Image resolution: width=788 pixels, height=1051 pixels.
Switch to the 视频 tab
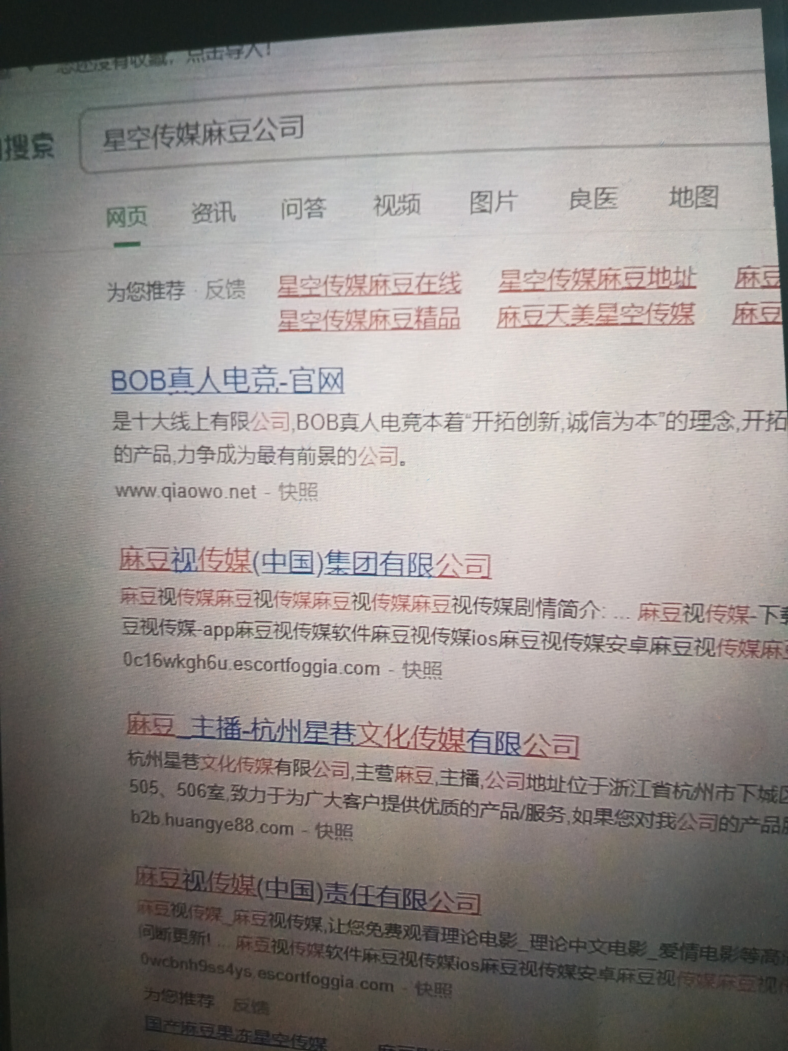pos(397,205)
